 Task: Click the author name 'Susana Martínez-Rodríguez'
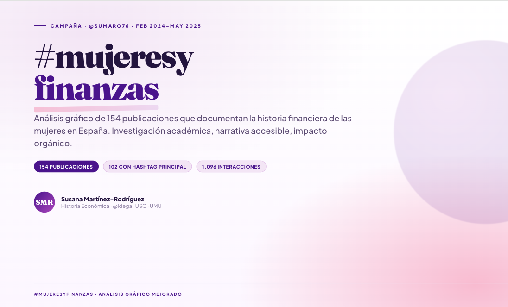(103, 199)
